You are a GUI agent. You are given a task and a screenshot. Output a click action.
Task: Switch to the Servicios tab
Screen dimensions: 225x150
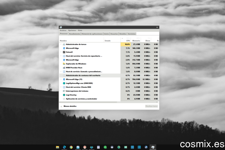132,34
